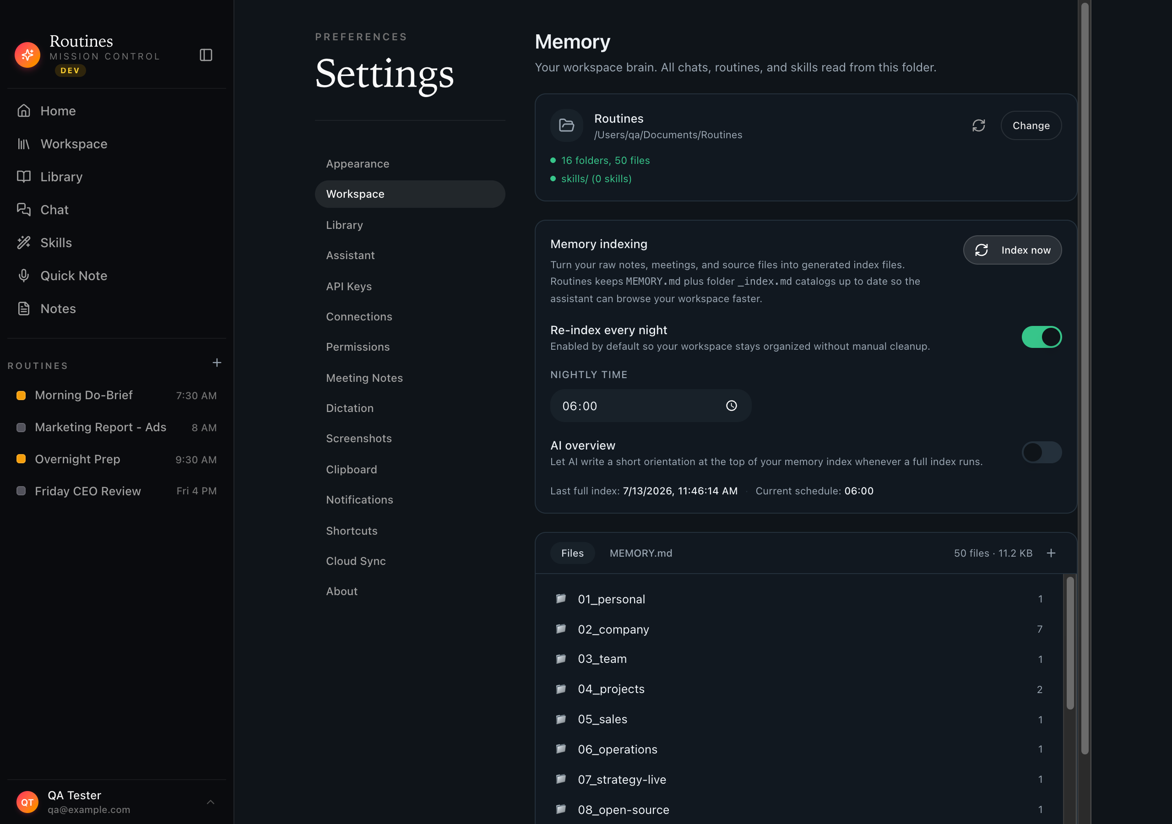Open the Marketing Report - Ads routine

(116, 427)
